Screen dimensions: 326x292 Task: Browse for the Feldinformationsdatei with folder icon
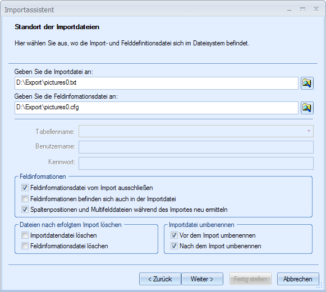(307, 108)
